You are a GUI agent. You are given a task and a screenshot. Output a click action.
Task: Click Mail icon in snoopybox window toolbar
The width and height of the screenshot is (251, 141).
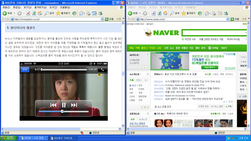81,13
